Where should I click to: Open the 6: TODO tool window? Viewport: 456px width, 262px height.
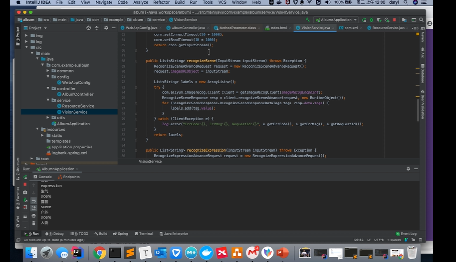pyautogui.click(x=79, y=234)
